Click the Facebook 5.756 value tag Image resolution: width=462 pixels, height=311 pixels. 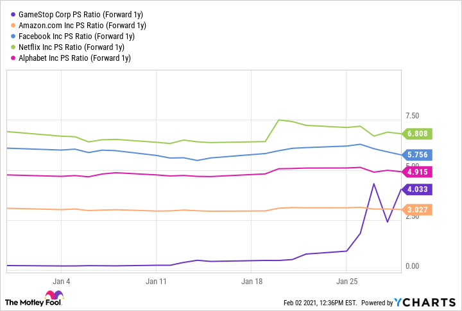pyautogui.click(x=418, y=155)
